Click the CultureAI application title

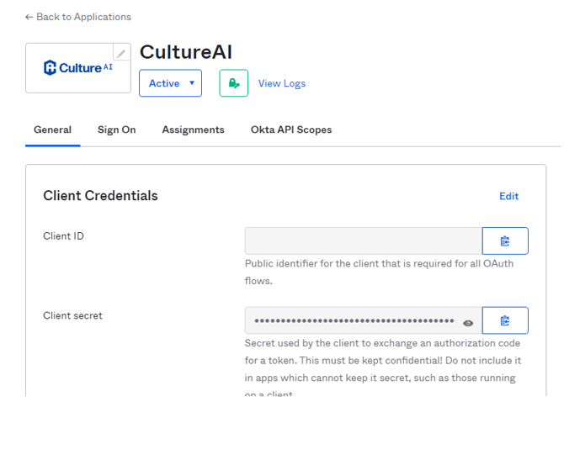point(185,52)
